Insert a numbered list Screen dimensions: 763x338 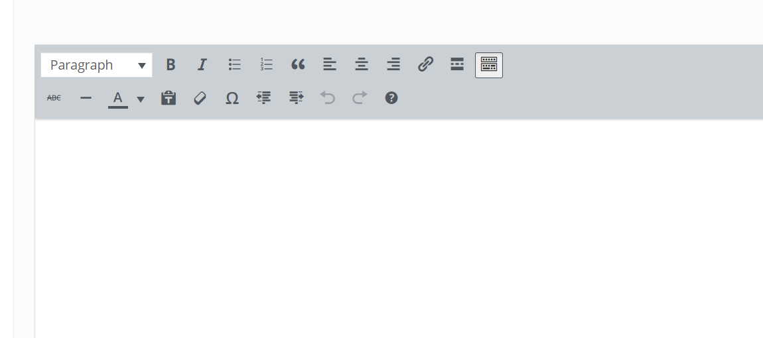coord(266,65)
